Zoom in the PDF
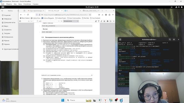The image size is (184, 103). point(62,21)
